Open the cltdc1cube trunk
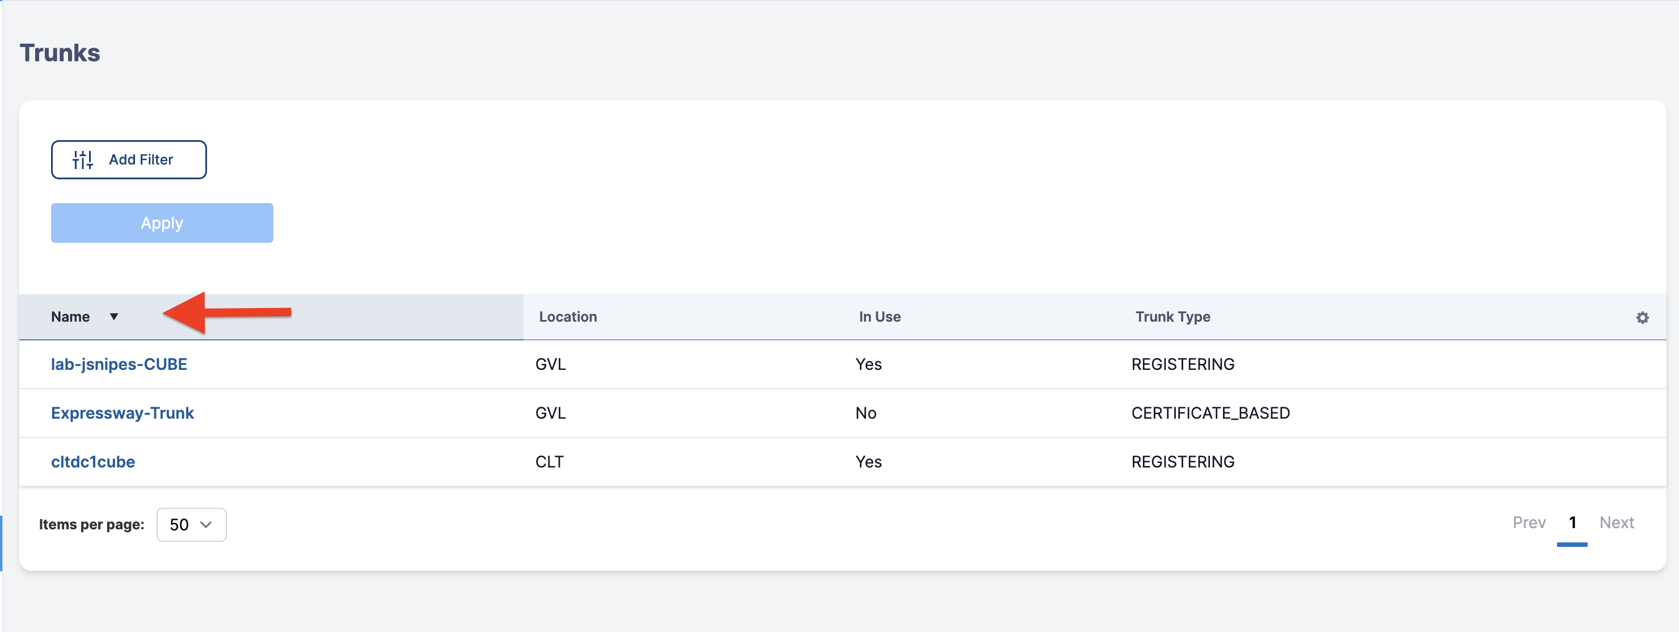1679x632 pixels. pyautogui.click(x=92, y=462)
